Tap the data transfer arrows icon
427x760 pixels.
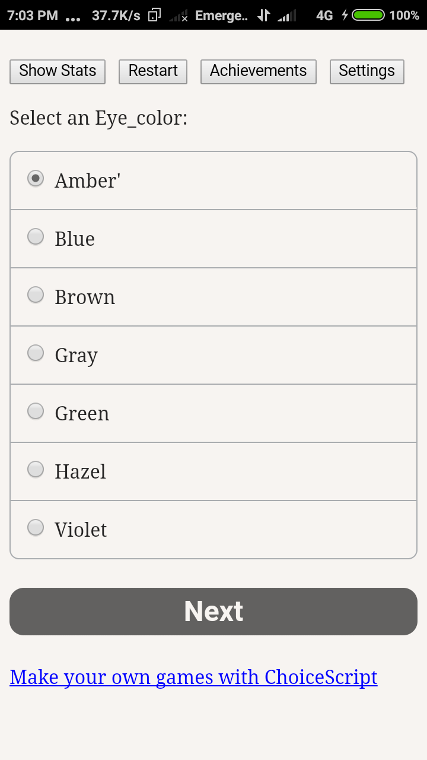coord(264,15)
